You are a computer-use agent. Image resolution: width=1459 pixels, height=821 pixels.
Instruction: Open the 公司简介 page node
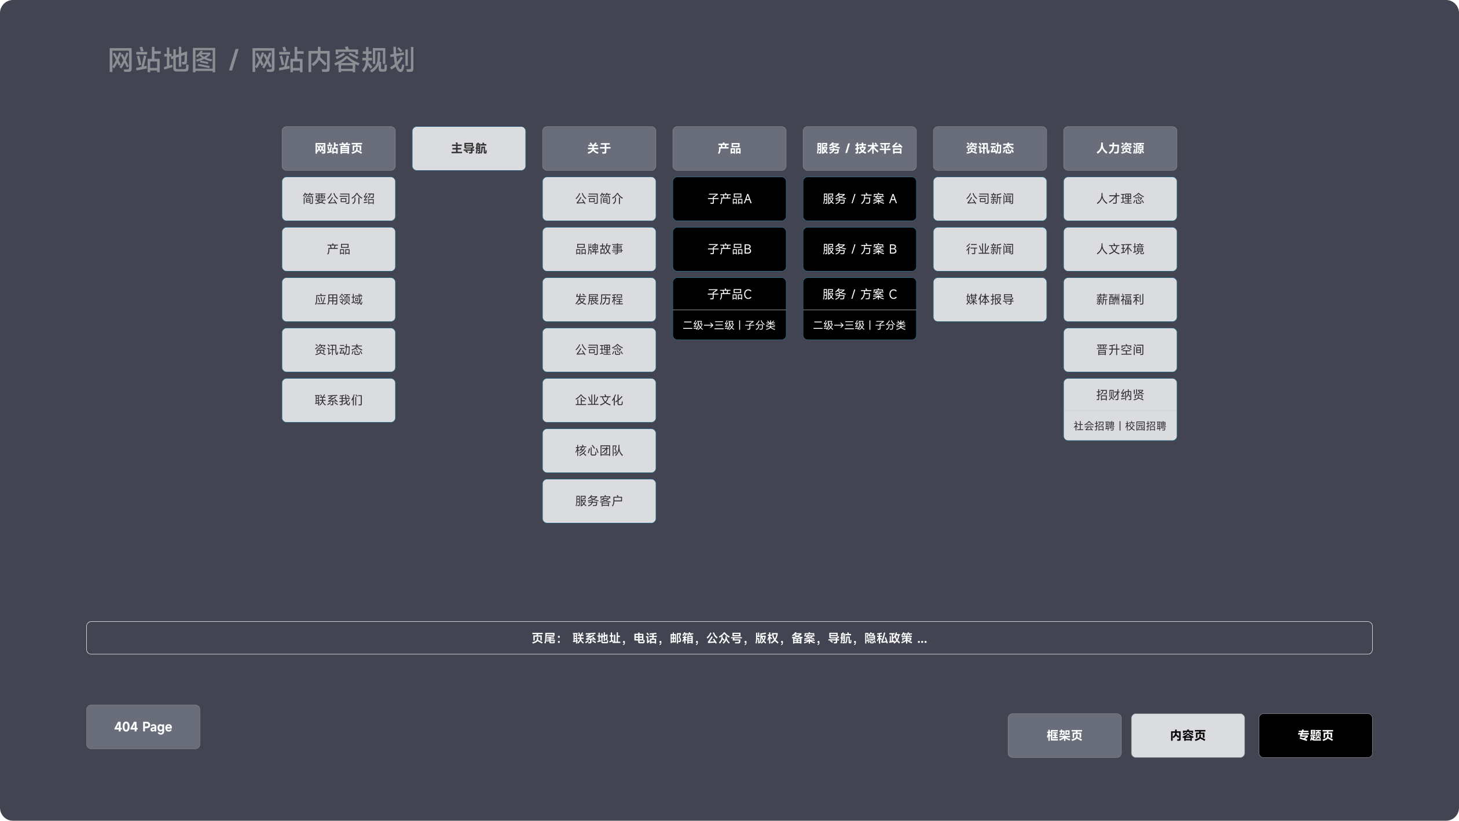pos(599,199)
